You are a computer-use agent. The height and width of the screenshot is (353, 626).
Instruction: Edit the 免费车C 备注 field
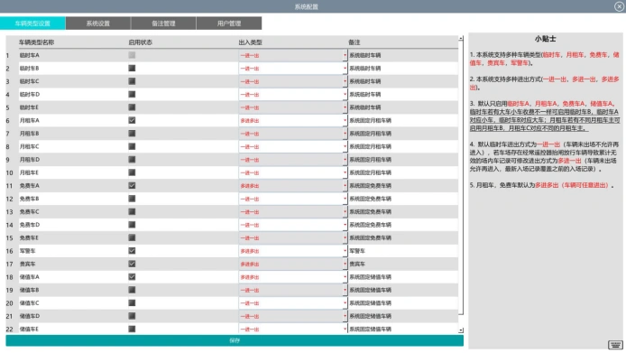coord(403,211)
